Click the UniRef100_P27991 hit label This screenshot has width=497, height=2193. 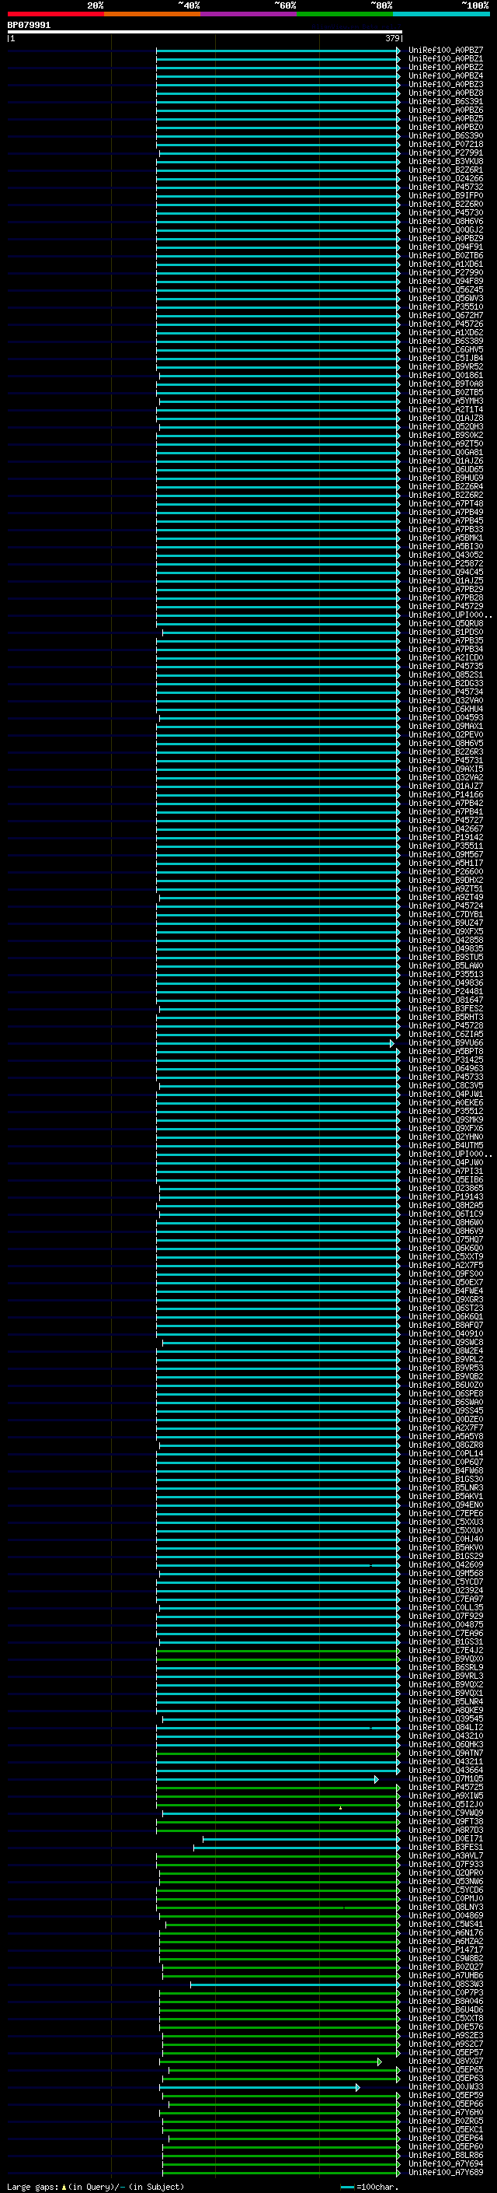445,153
